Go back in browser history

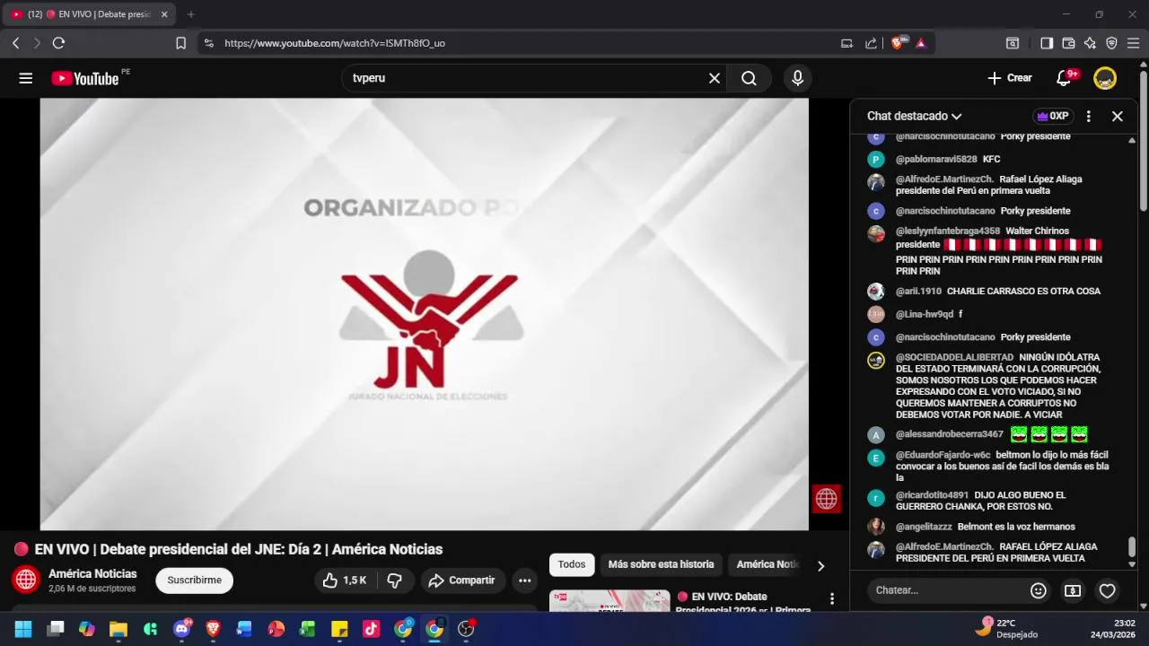coord(15,43)
